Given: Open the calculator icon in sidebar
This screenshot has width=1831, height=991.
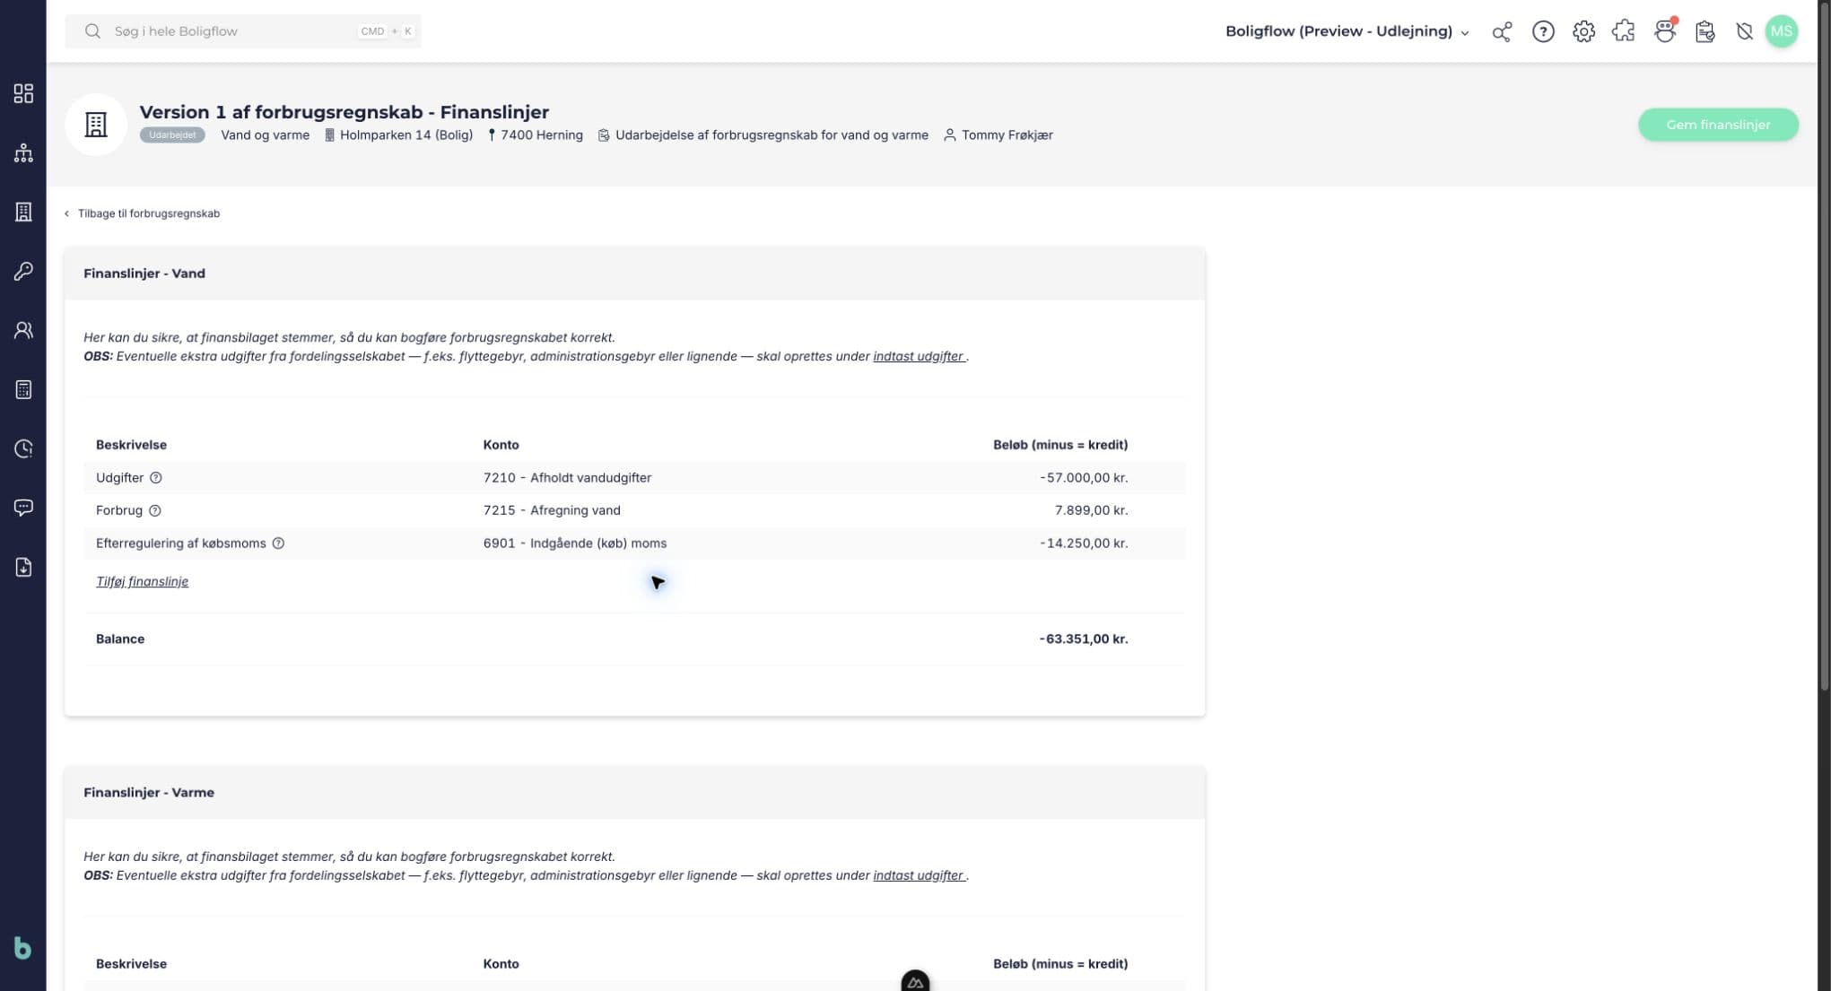Looking at the screenshot, I should (23, 389).
